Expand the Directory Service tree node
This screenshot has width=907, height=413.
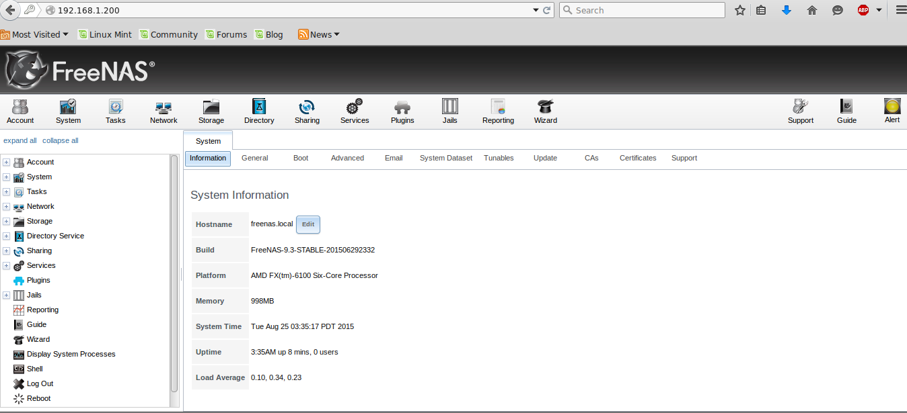click(6, 236)
